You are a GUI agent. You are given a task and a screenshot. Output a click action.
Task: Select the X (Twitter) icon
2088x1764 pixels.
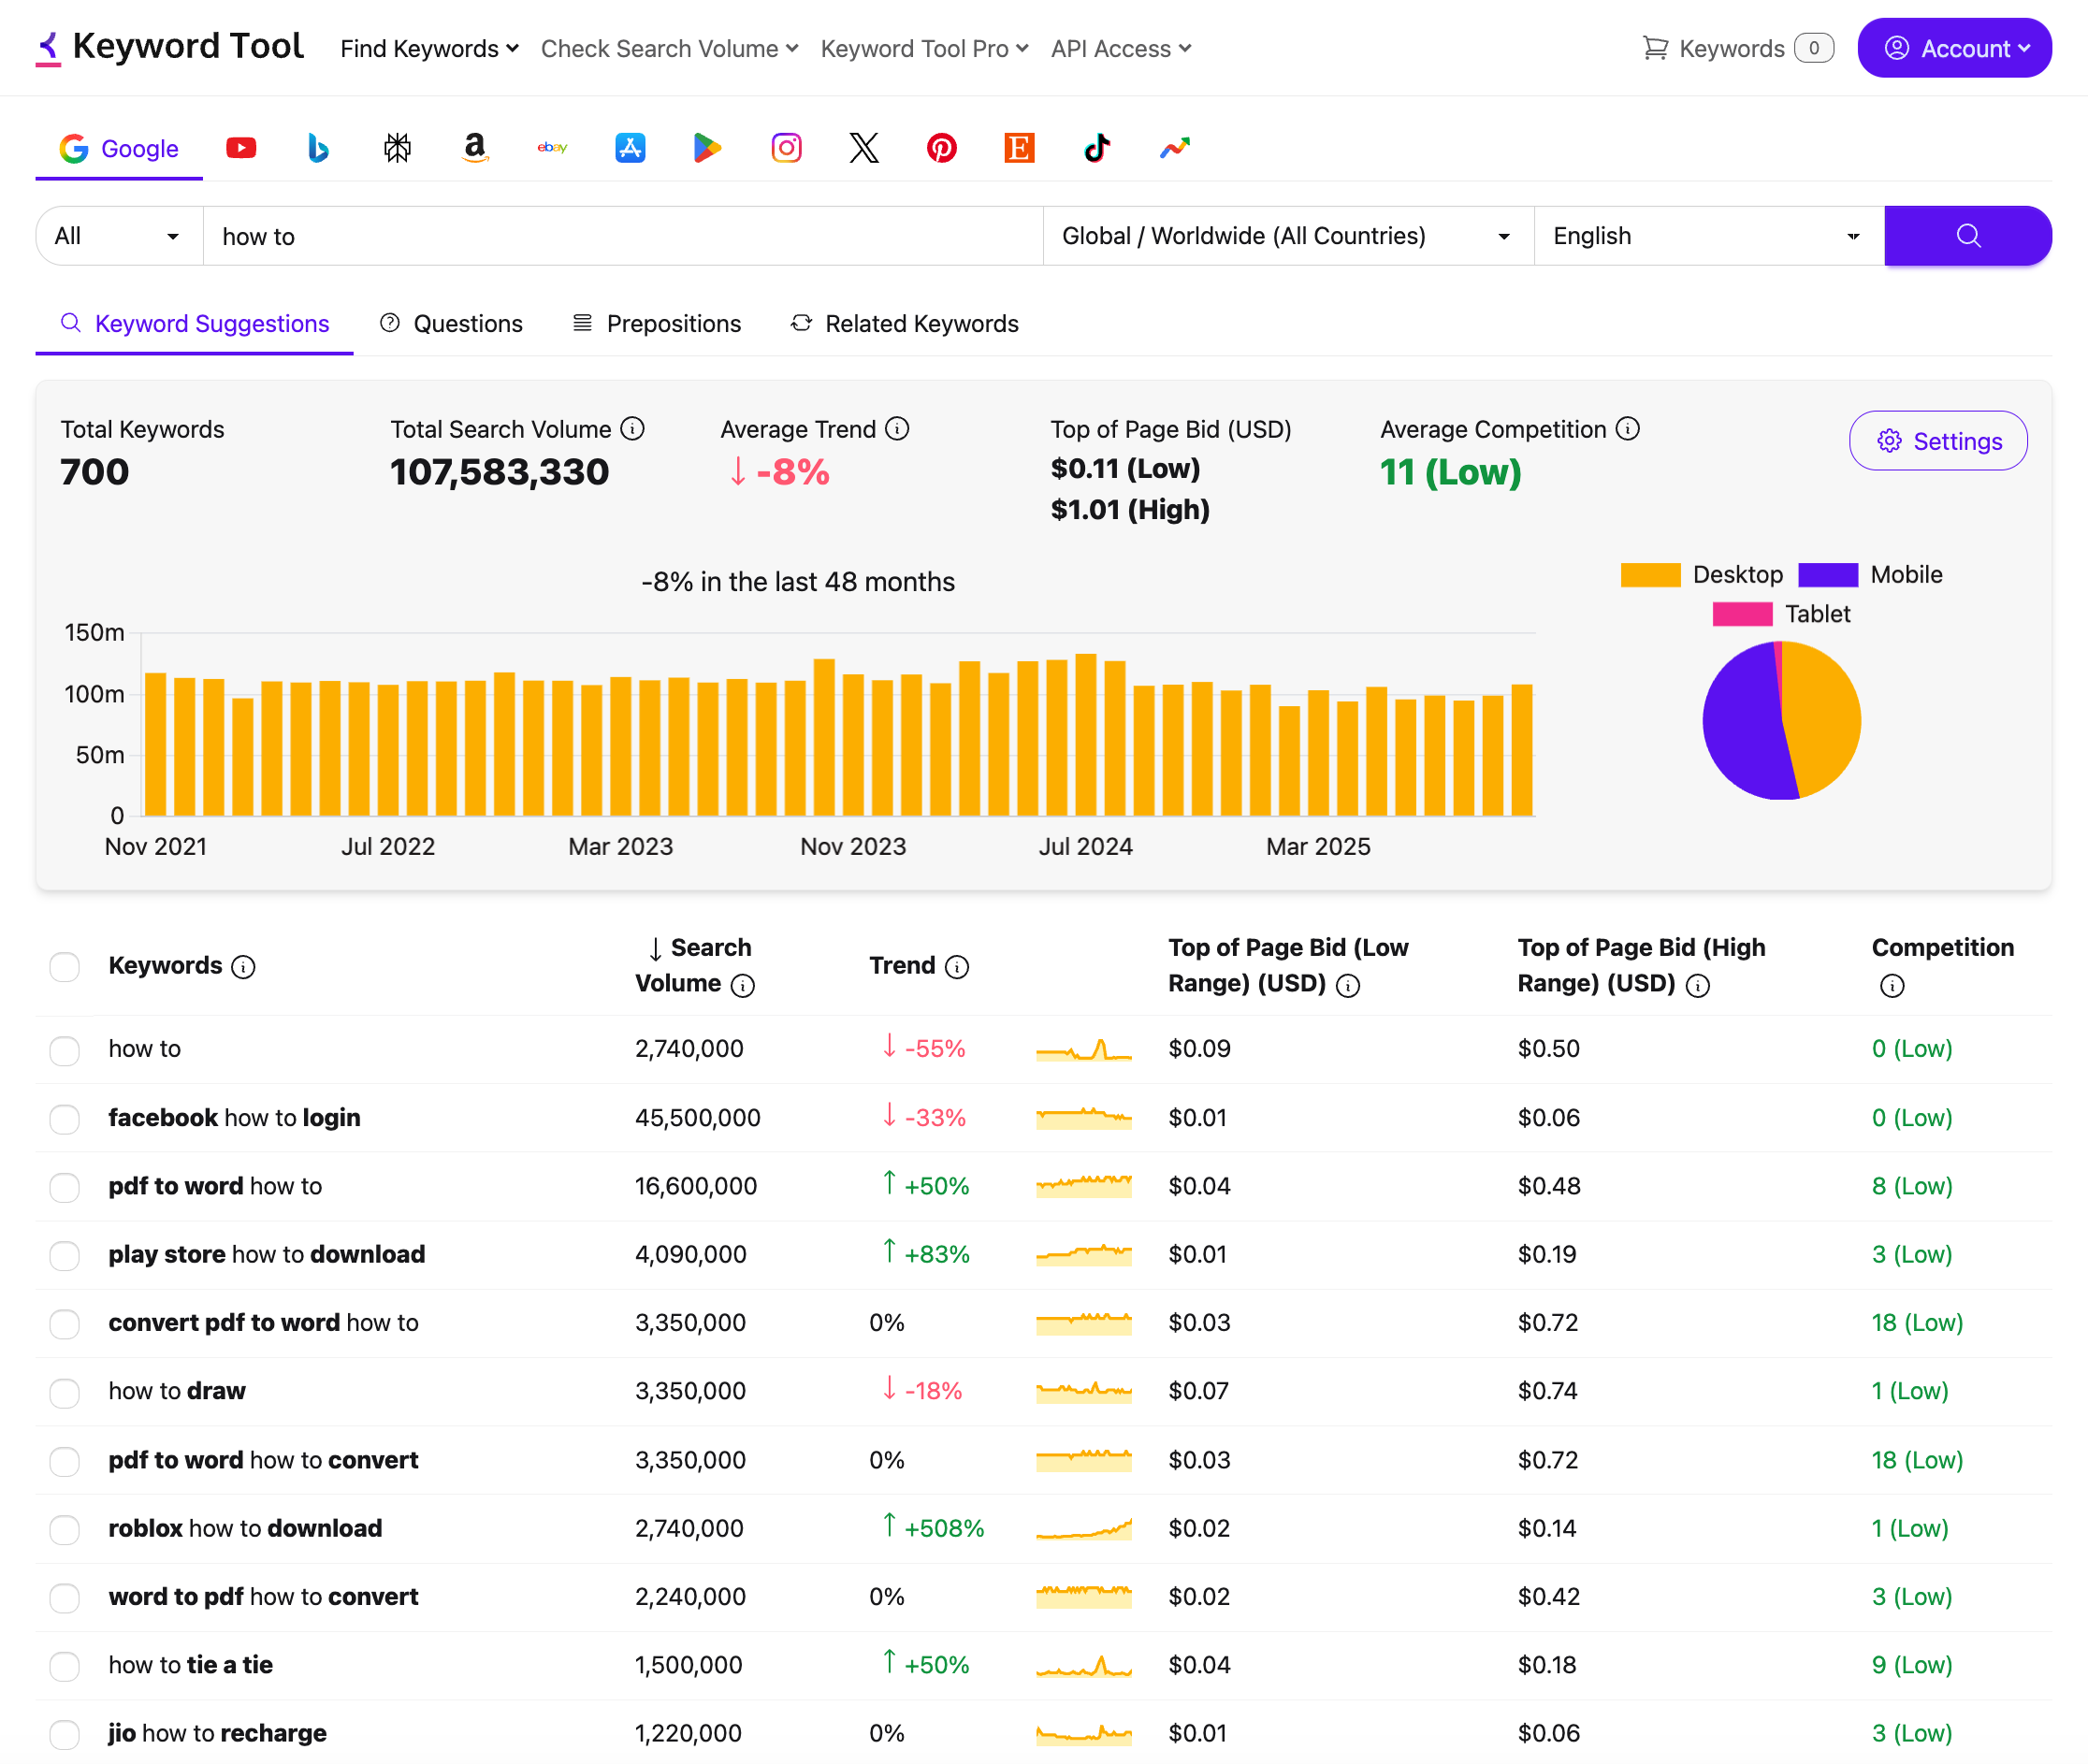click(x=863, y=148)
